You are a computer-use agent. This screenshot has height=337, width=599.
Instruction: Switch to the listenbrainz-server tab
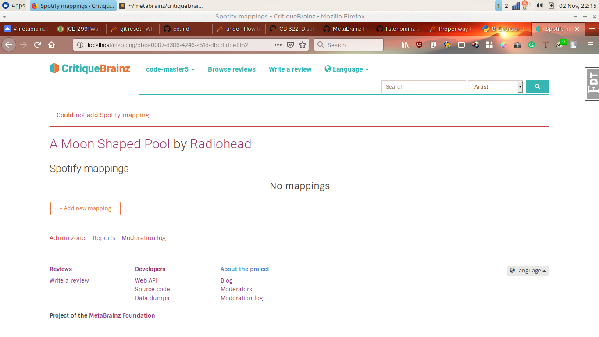point(398,29)
